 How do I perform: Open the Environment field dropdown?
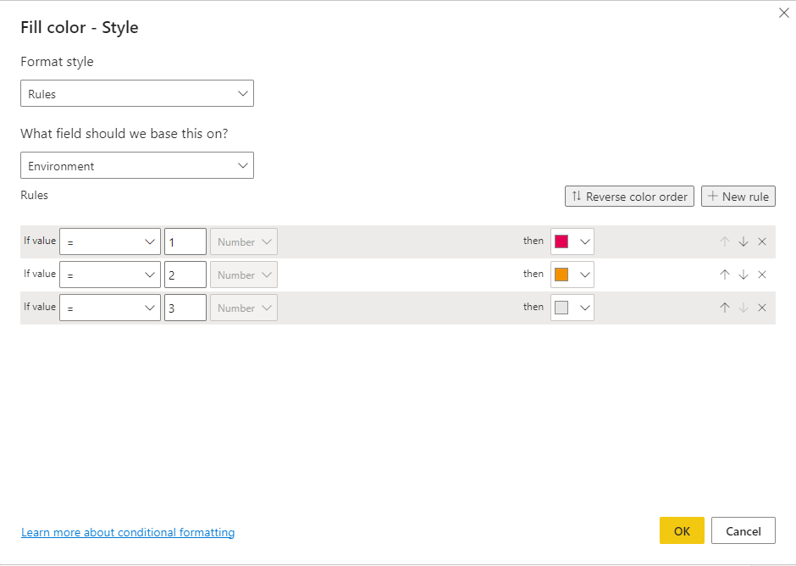137,165
